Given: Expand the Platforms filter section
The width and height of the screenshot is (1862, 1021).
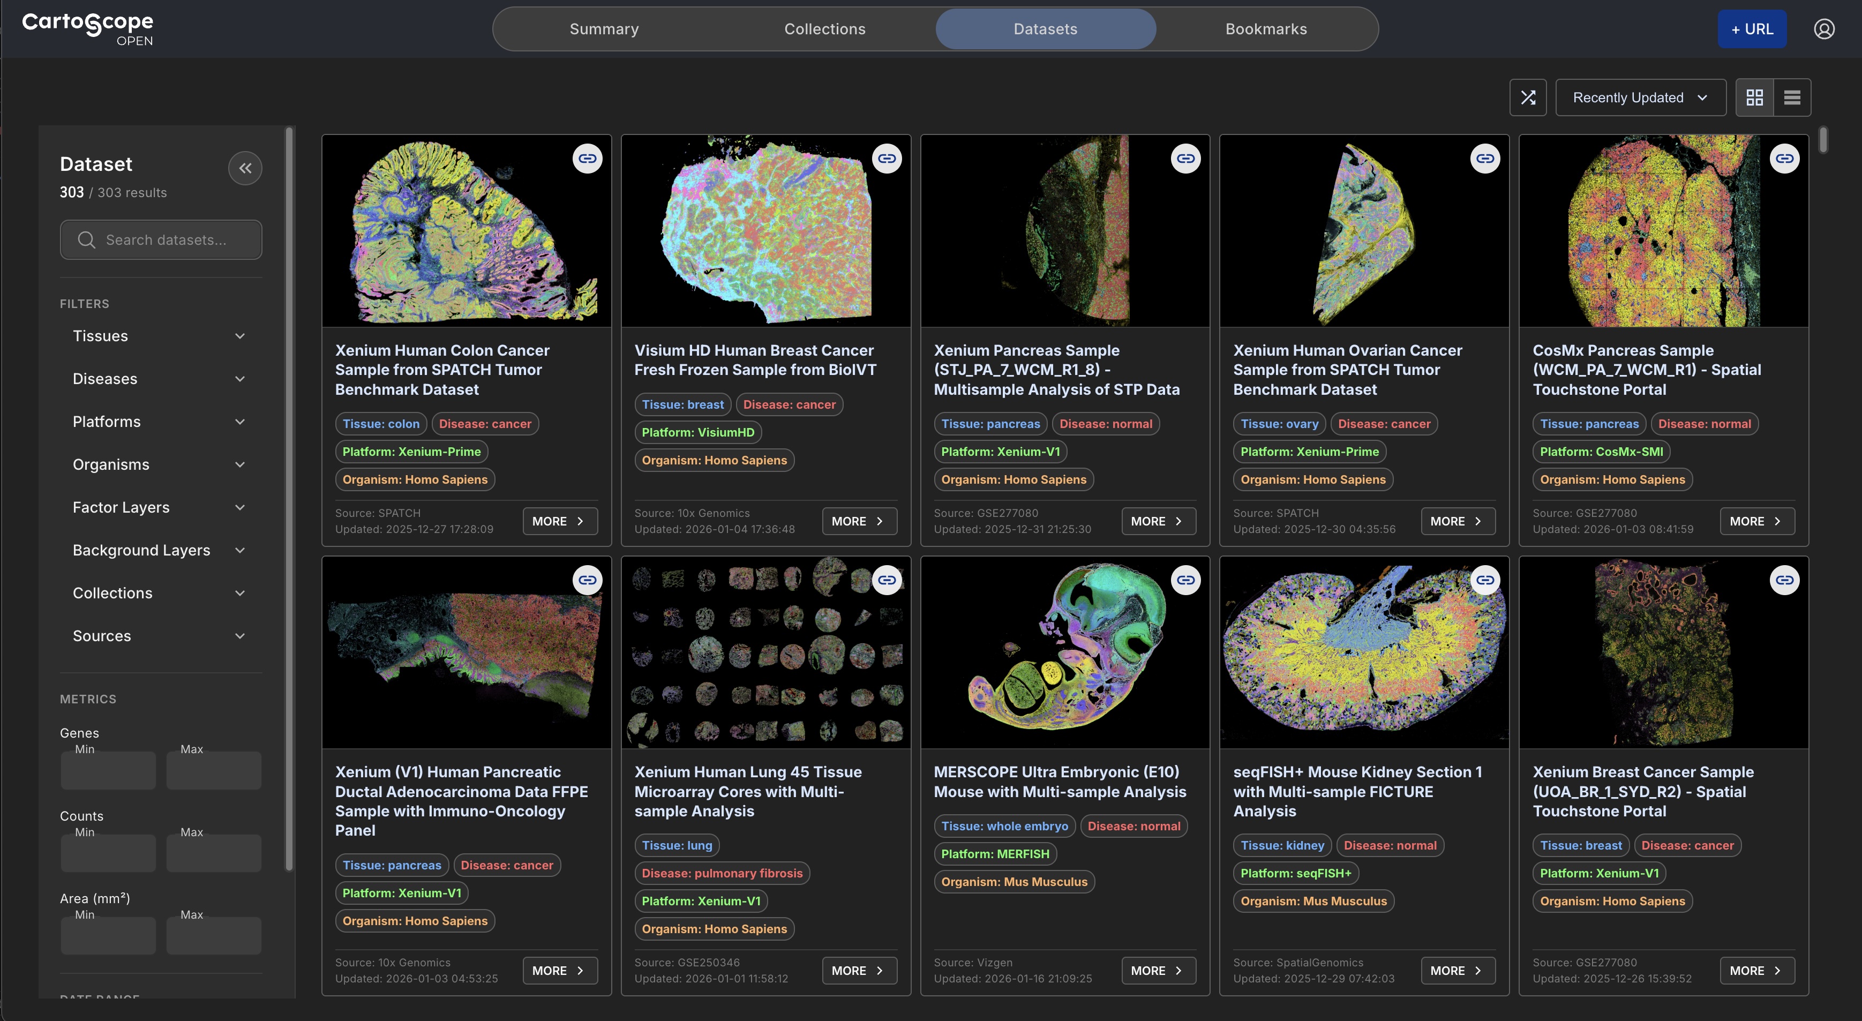Looking at the screenshot, I should pyautogui.click(x=159, y=422).
